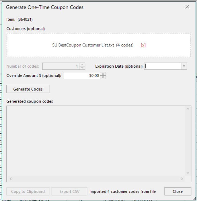197x201 pixels.
Task: Increase the Override Amount with up arrow
Action: tap(103, 74)
